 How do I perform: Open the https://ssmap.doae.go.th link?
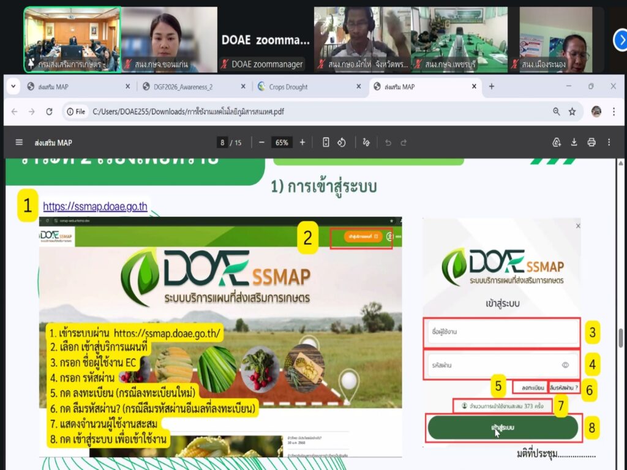(x=95, y=207)
